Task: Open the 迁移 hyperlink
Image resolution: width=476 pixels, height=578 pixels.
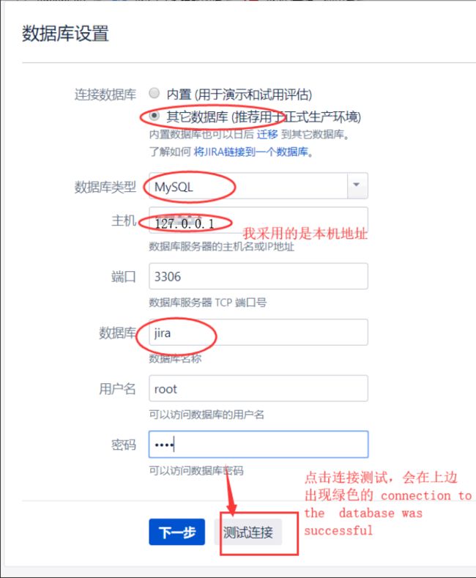Action: [267, 134]
